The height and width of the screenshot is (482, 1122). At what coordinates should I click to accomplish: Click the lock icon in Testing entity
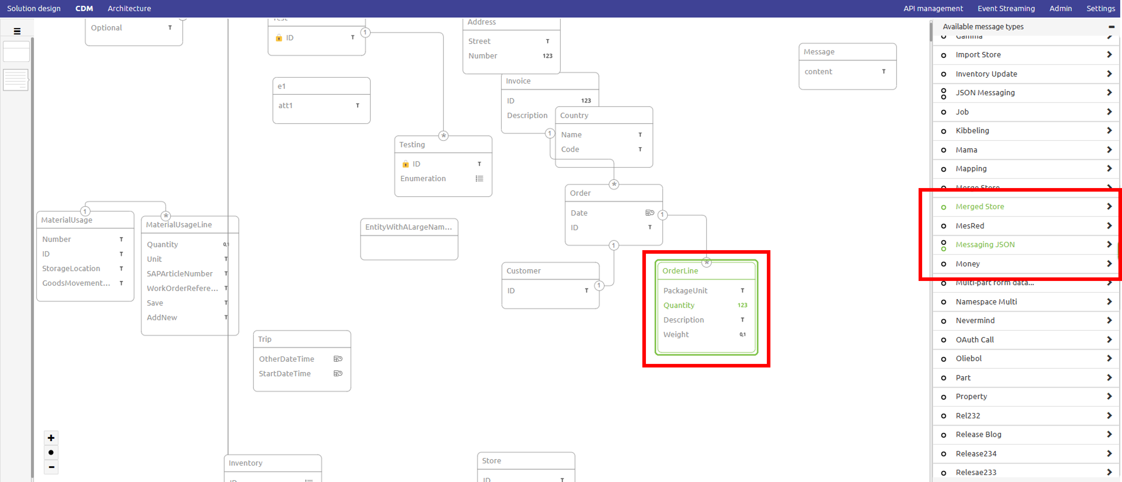point(405,164)
